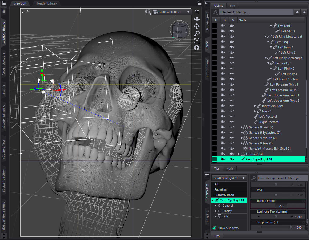Open viewport tab bar options icon
Viewport: 309px width, 240px height.
tap(199, 3)
